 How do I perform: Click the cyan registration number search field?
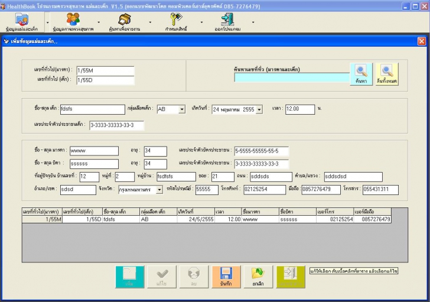(x=291, y=77)
